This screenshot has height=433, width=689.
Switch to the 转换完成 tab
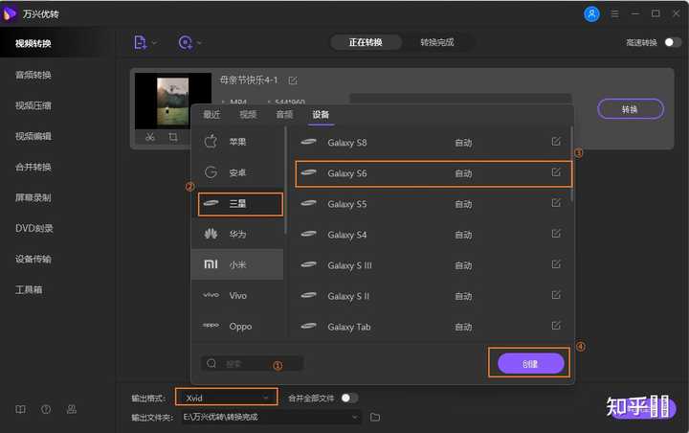pos(436,42)
